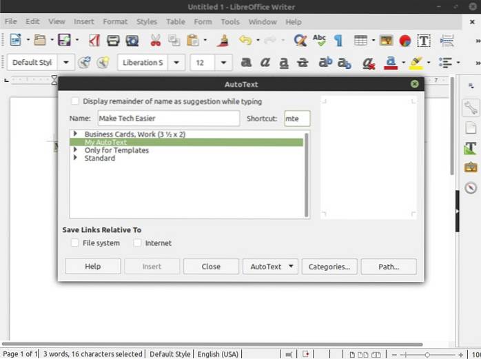Screen dimensions: 481x359
Task: Open the Edit menu
Action: tap(32, 21)
